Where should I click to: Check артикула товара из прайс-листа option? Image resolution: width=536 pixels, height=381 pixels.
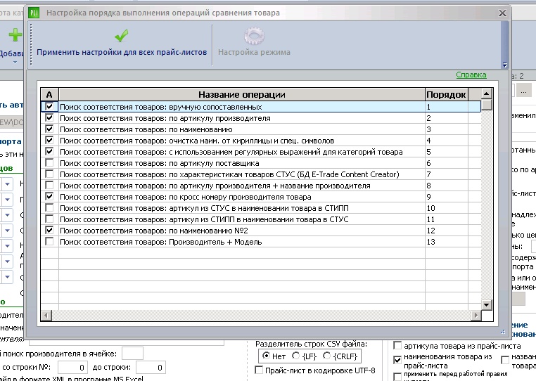click(x=397, y=346)
